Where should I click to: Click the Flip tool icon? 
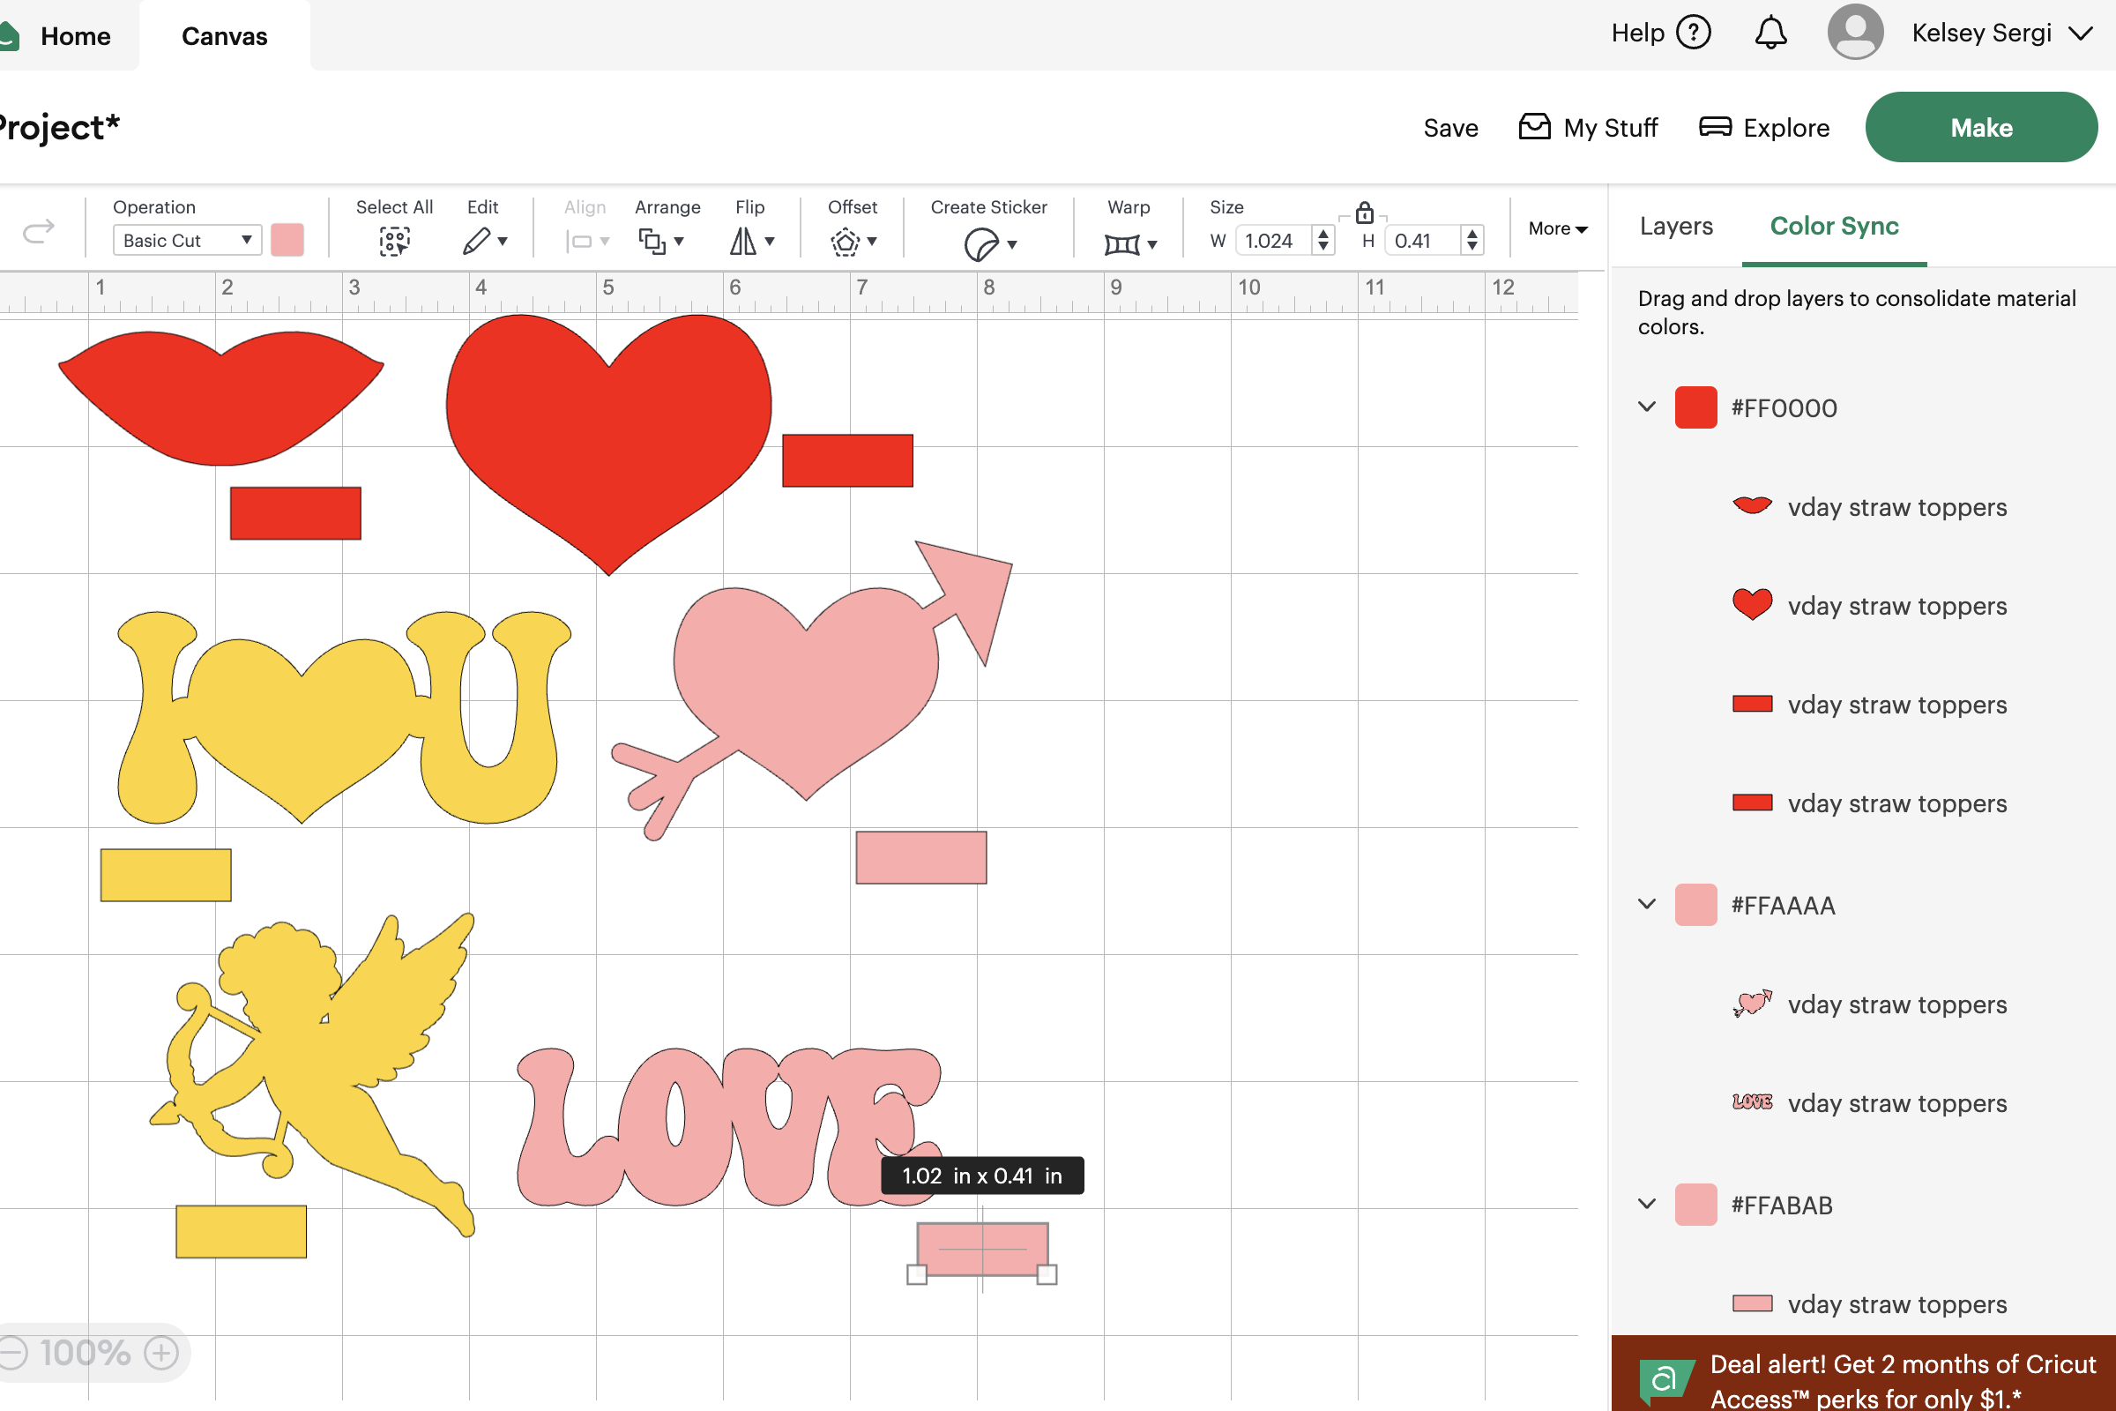(743, 241)
